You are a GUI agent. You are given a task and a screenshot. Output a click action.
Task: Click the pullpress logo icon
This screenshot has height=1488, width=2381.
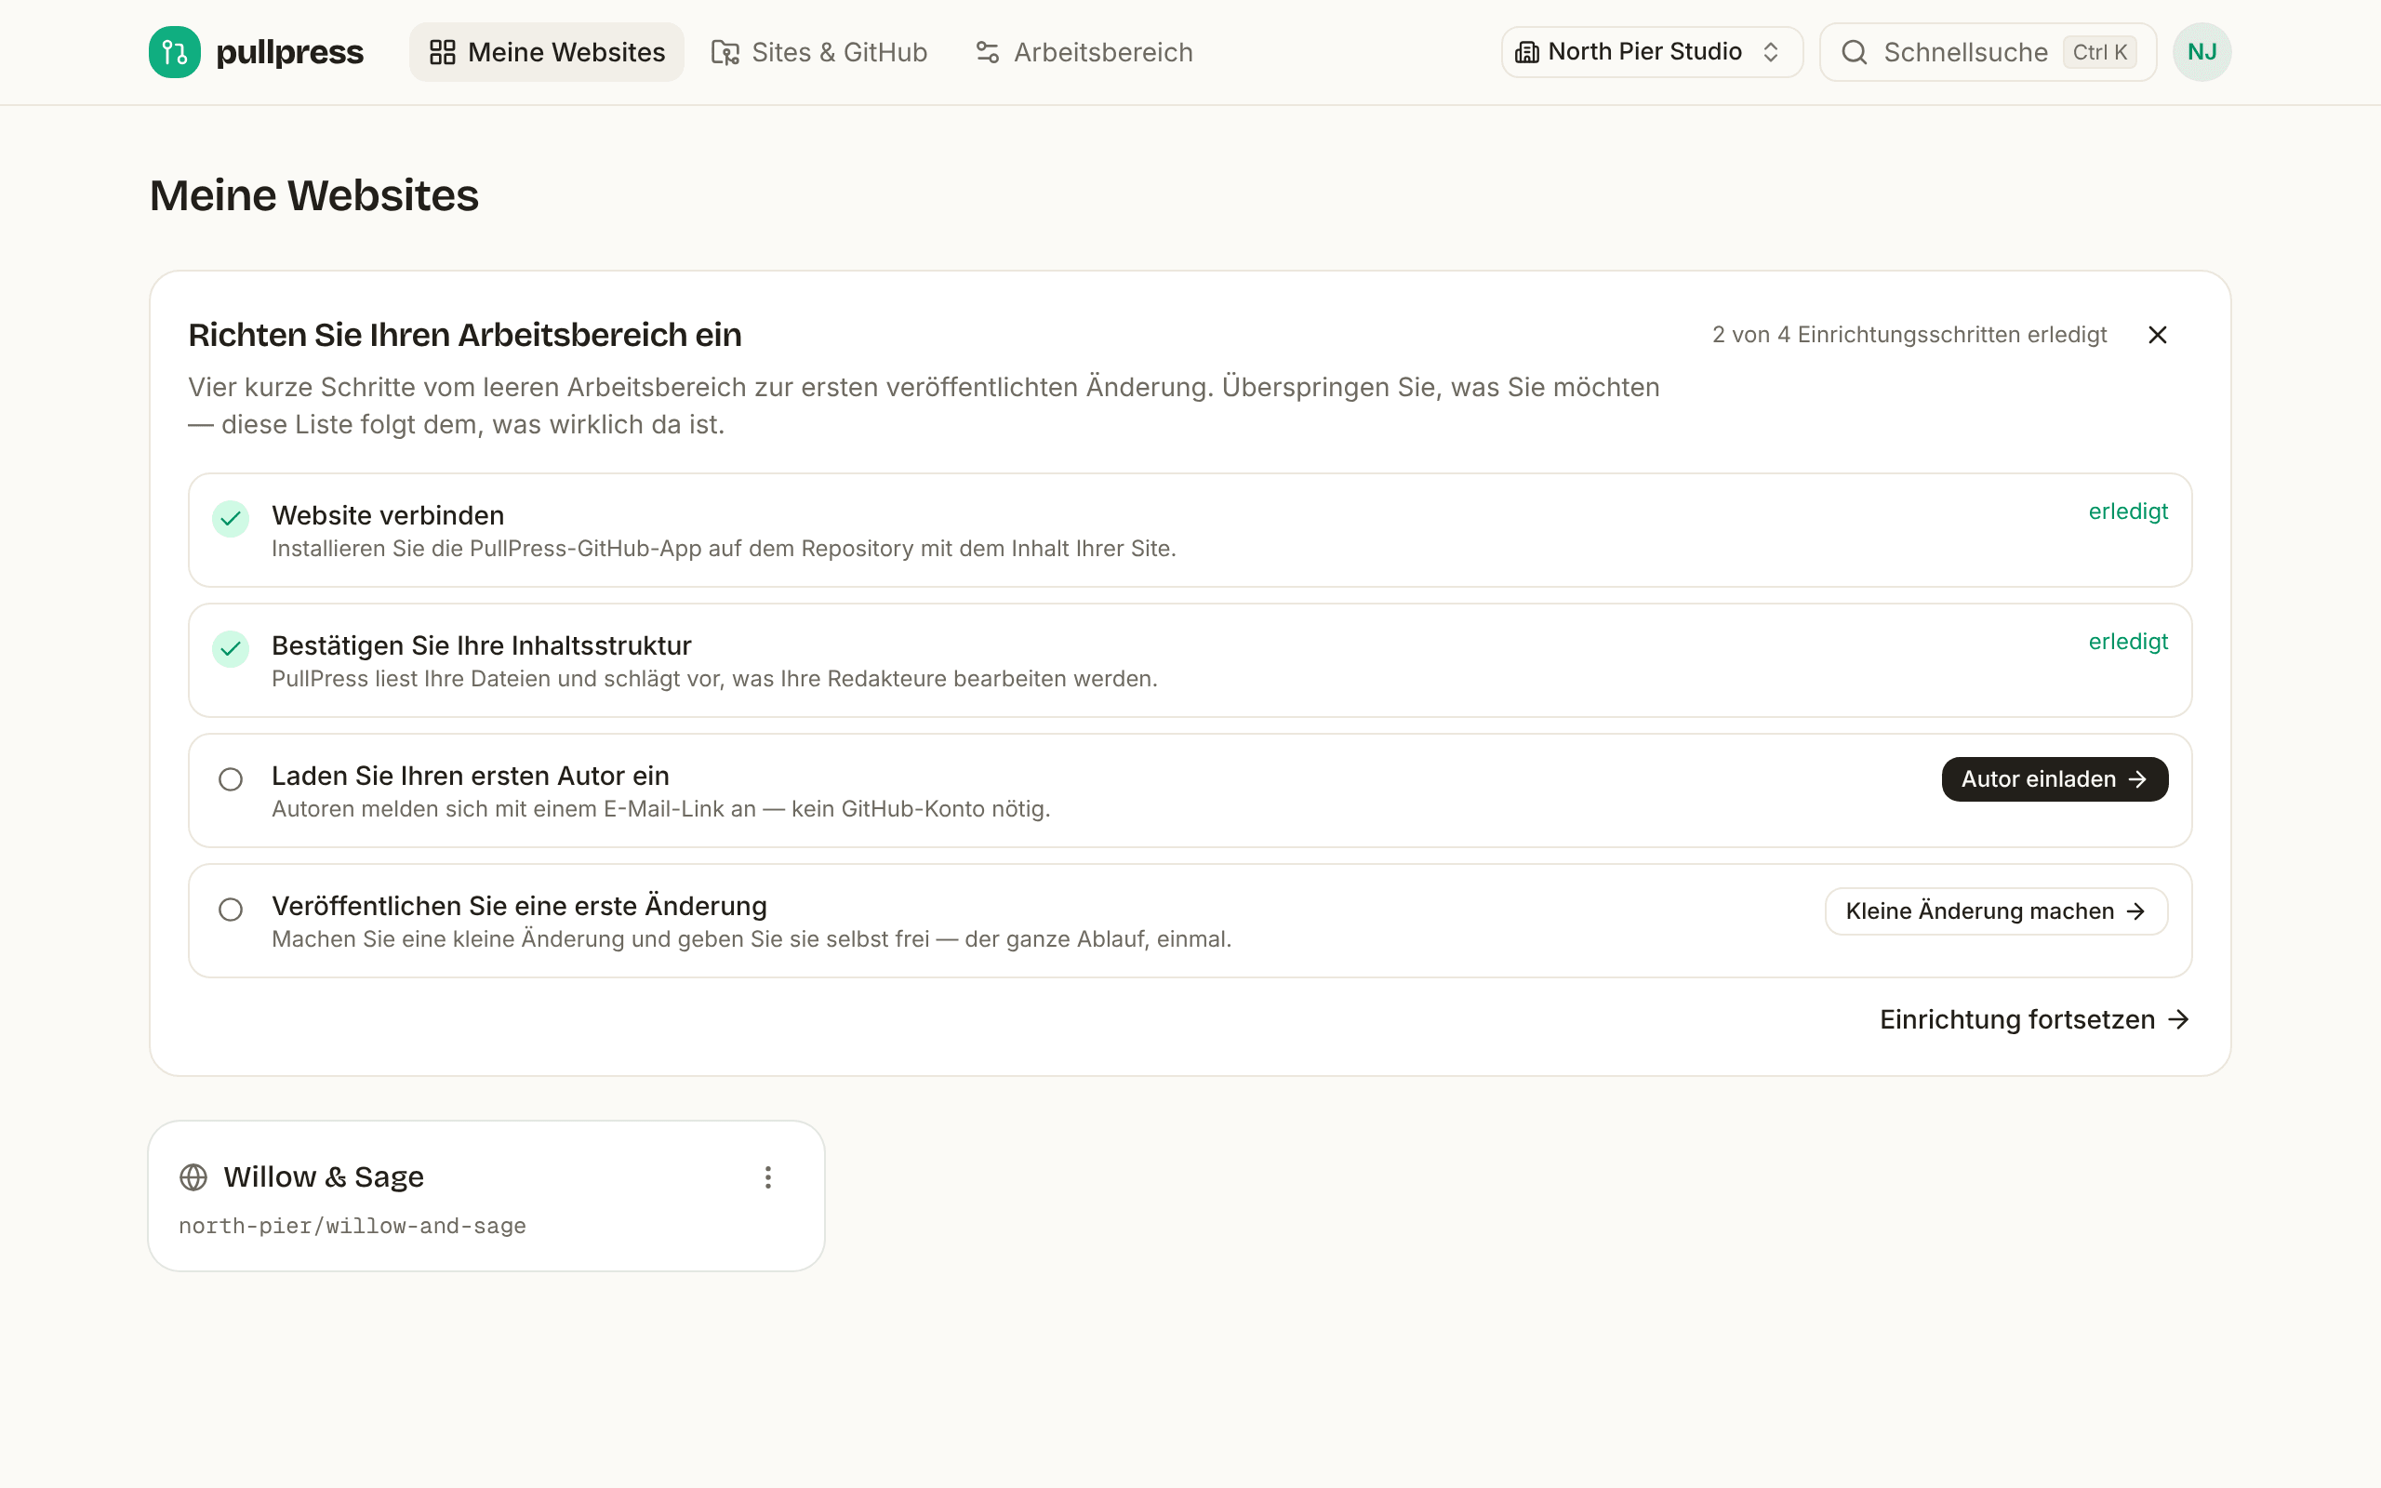(174, 52)
